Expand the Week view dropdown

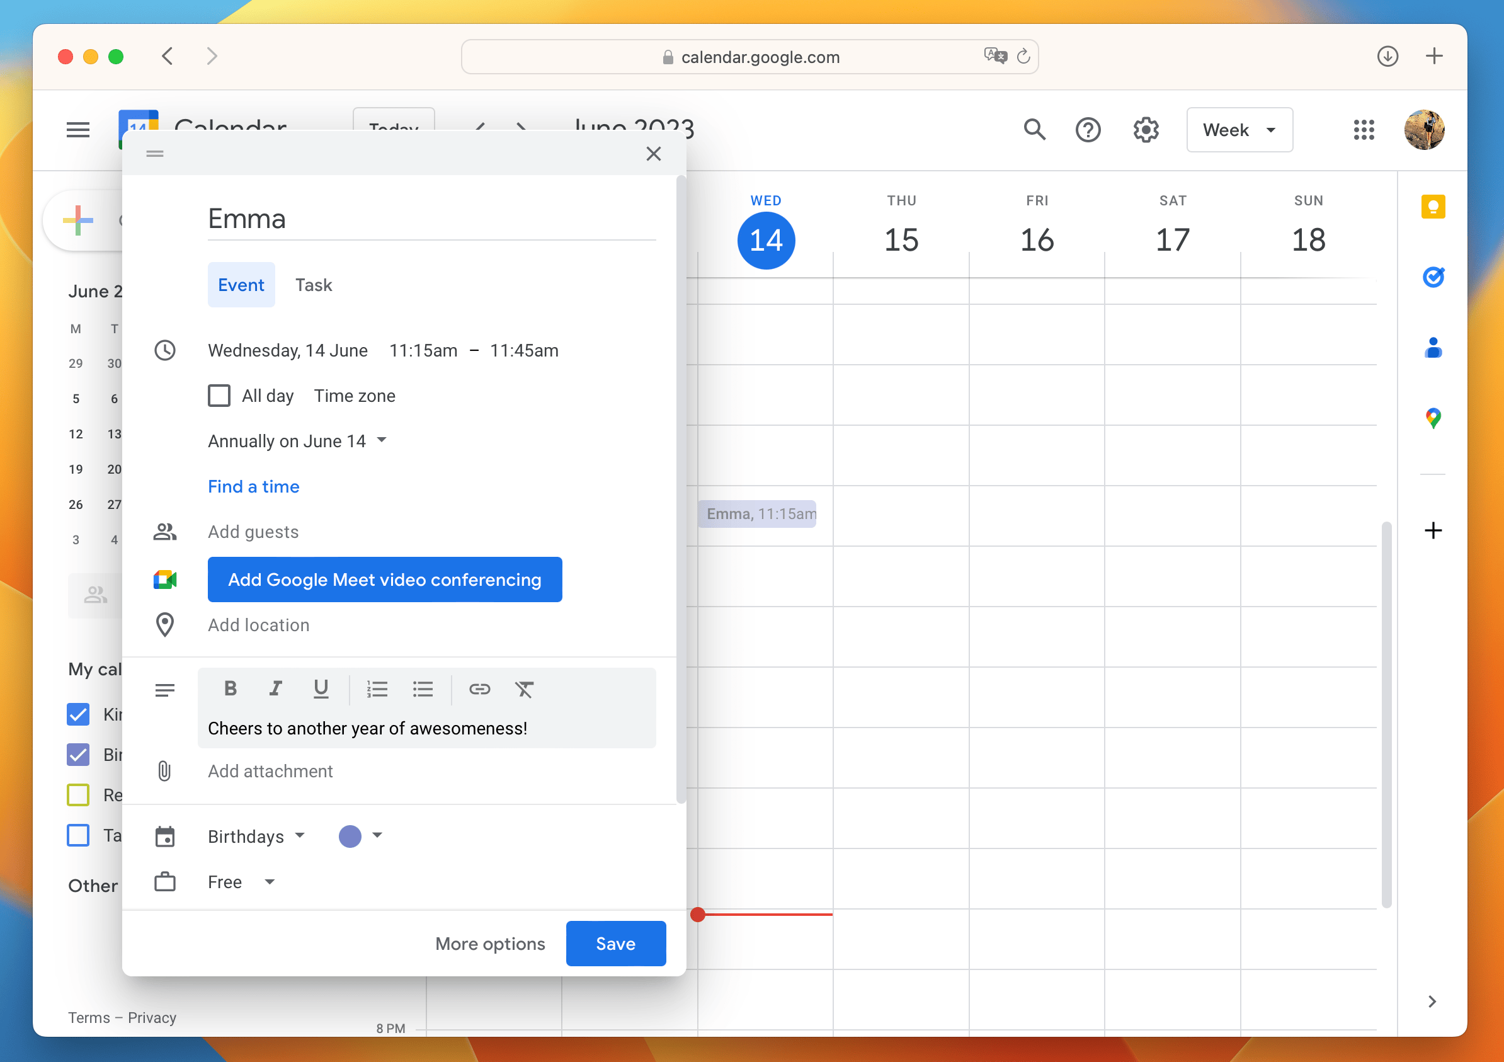[1239, 128]
